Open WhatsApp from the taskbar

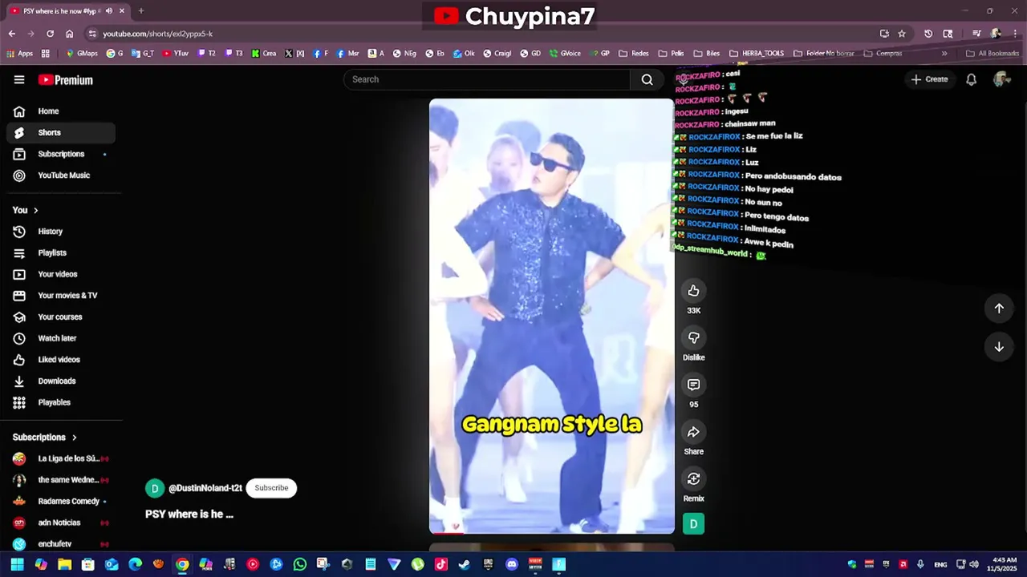coord(300,564)
